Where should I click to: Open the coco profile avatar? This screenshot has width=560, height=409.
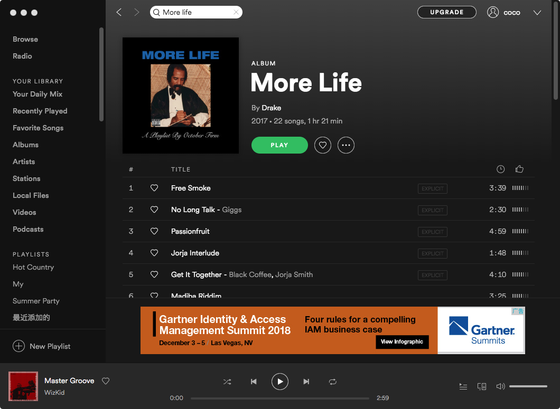coord(493,12)
